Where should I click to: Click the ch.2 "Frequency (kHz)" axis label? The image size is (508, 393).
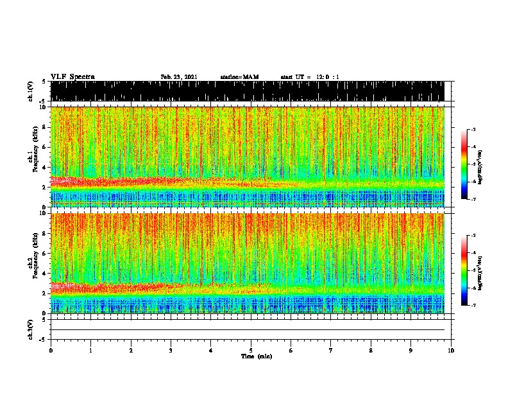[35, 256]
